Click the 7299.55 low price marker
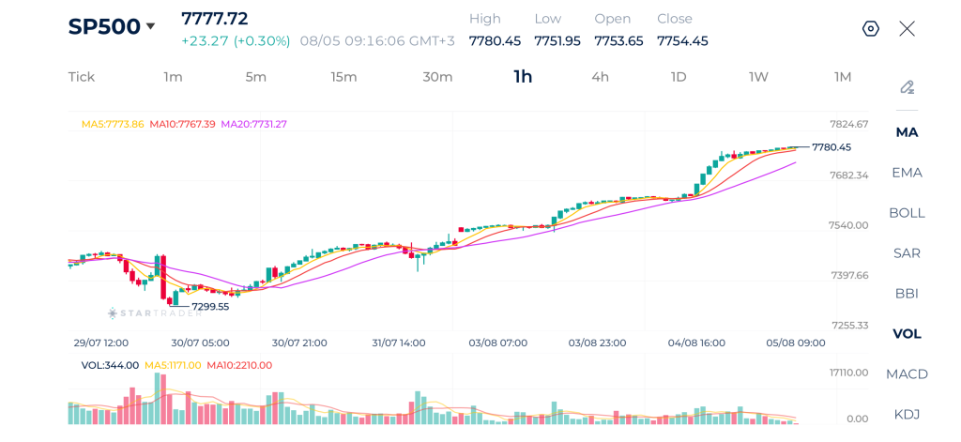Image resolution: width=961 pixels, height=442 pixels. point(210,307)
